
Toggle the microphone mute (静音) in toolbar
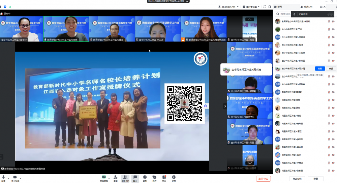point(3,178)
